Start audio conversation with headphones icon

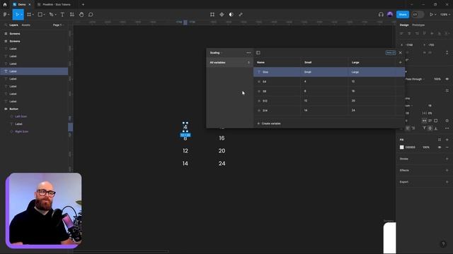(x=381, y=14)
